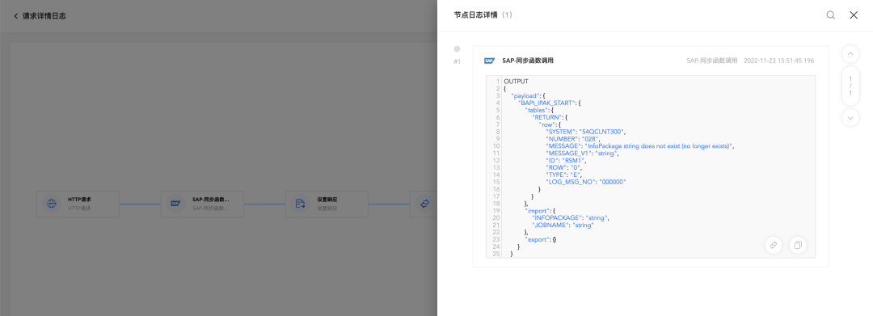The image size is (873, 316).
Task: Click the "NUMBER": "028" line
Action: 574,139
